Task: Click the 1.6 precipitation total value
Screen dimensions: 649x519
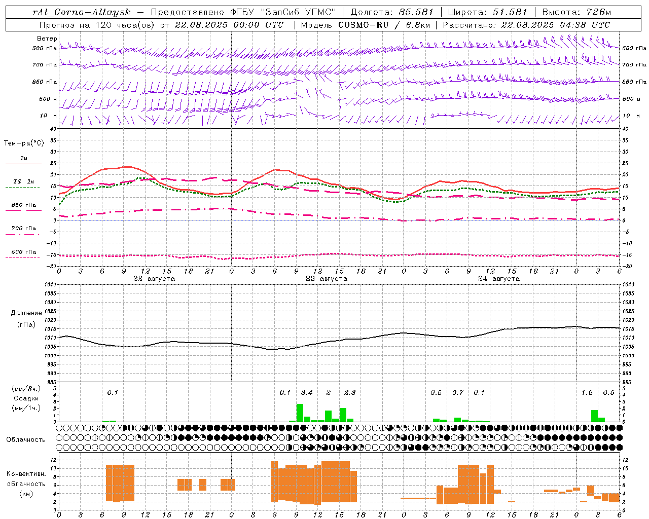Action: coord(587,392)
